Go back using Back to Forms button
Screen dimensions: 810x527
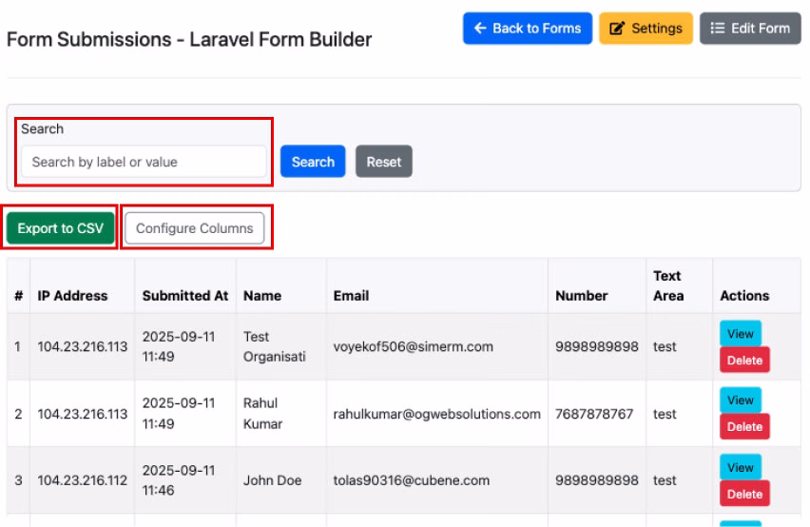(x=527, y=29)
